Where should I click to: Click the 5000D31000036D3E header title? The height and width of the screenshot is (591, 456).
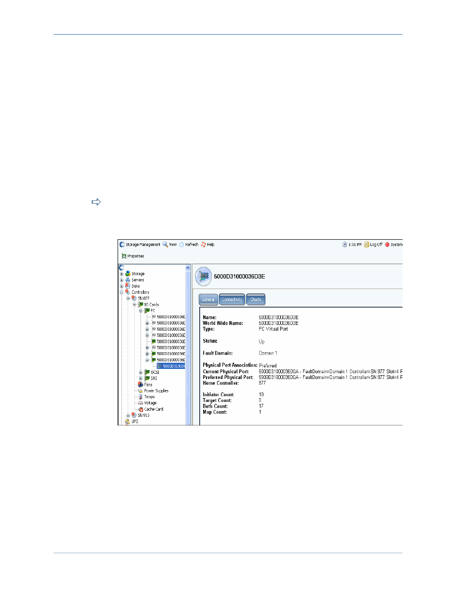pos(239,277)
